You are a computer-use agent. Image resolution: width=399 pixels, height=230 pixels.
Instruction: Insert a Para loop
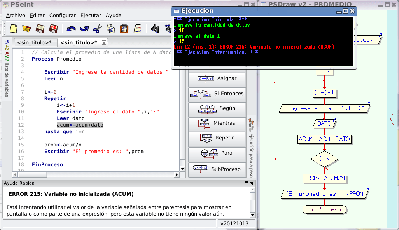pos(217,154)
